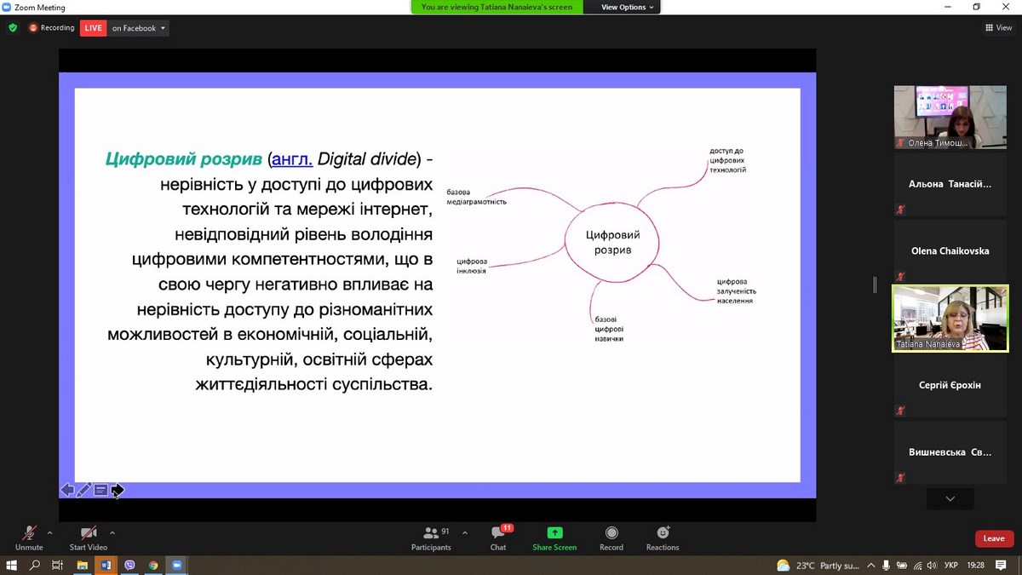
Task: Unmute the microphone
Action: (29, 538)
